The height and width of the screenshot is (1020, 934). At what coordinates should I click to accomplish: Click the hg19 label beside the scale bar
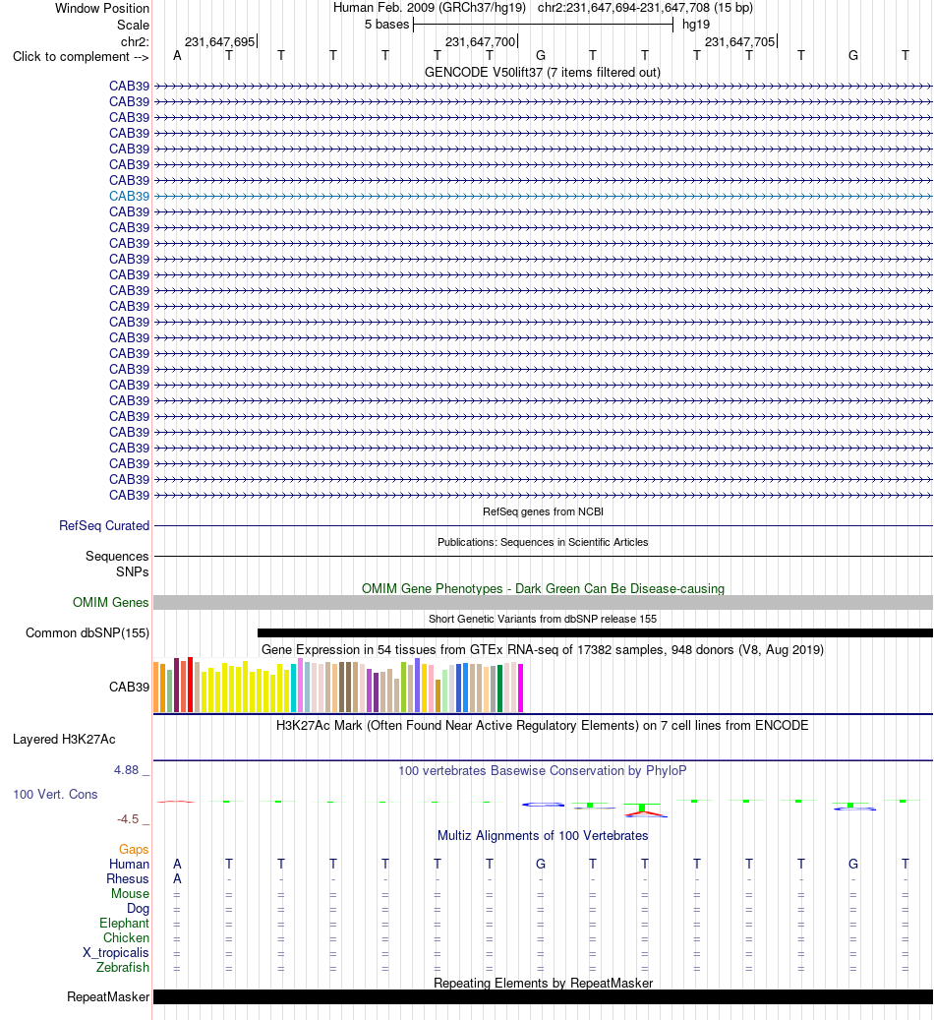(x=696, y=25)
